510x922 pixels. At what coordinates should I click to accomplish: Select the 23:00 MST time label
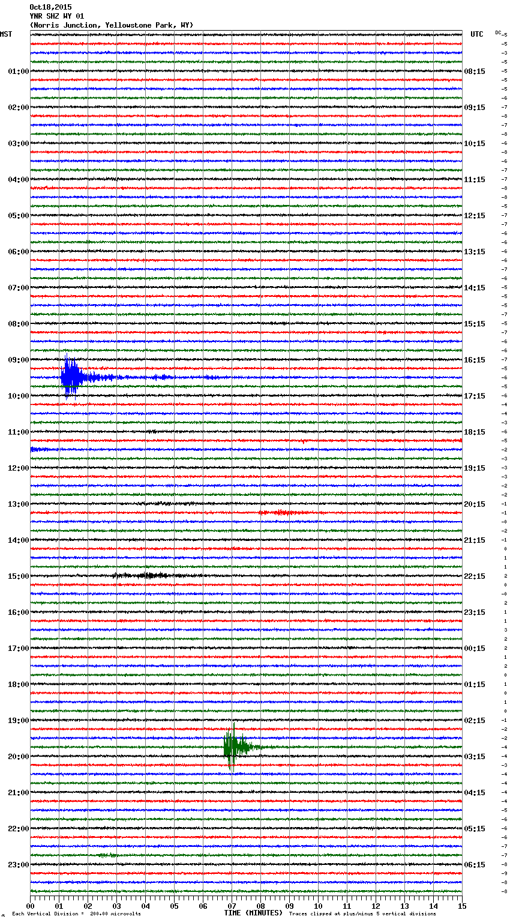(18, 865)
